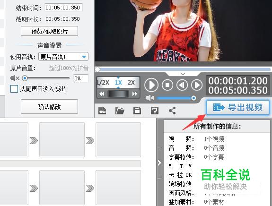Click the 0% volume input field
272x206 pixels.
pyautogui.click(x=81, y=78)
